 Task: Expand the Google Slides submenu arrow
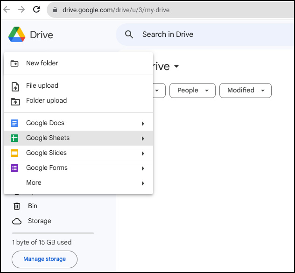pos(143,154)
